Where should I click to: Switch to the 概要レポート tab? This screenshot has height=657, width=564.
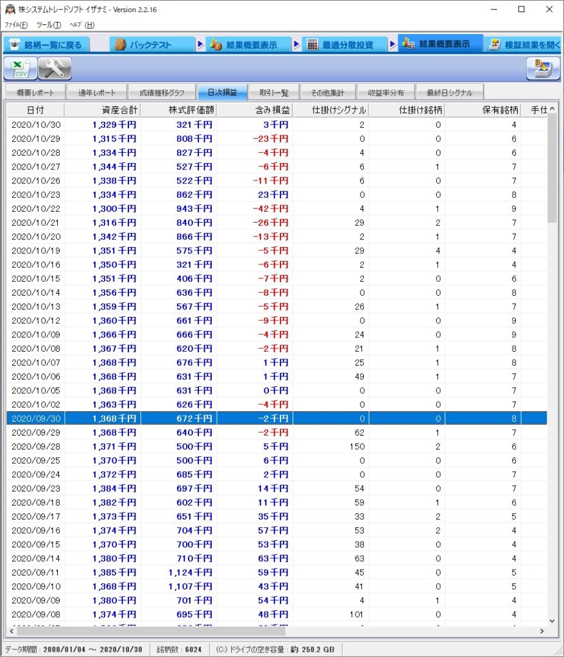tap(35, 92)
